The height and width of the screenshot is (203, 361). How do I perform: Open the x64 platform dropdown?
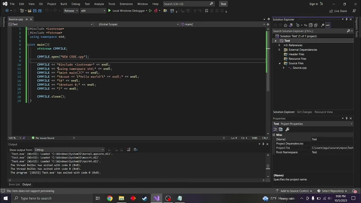[93, 11]
